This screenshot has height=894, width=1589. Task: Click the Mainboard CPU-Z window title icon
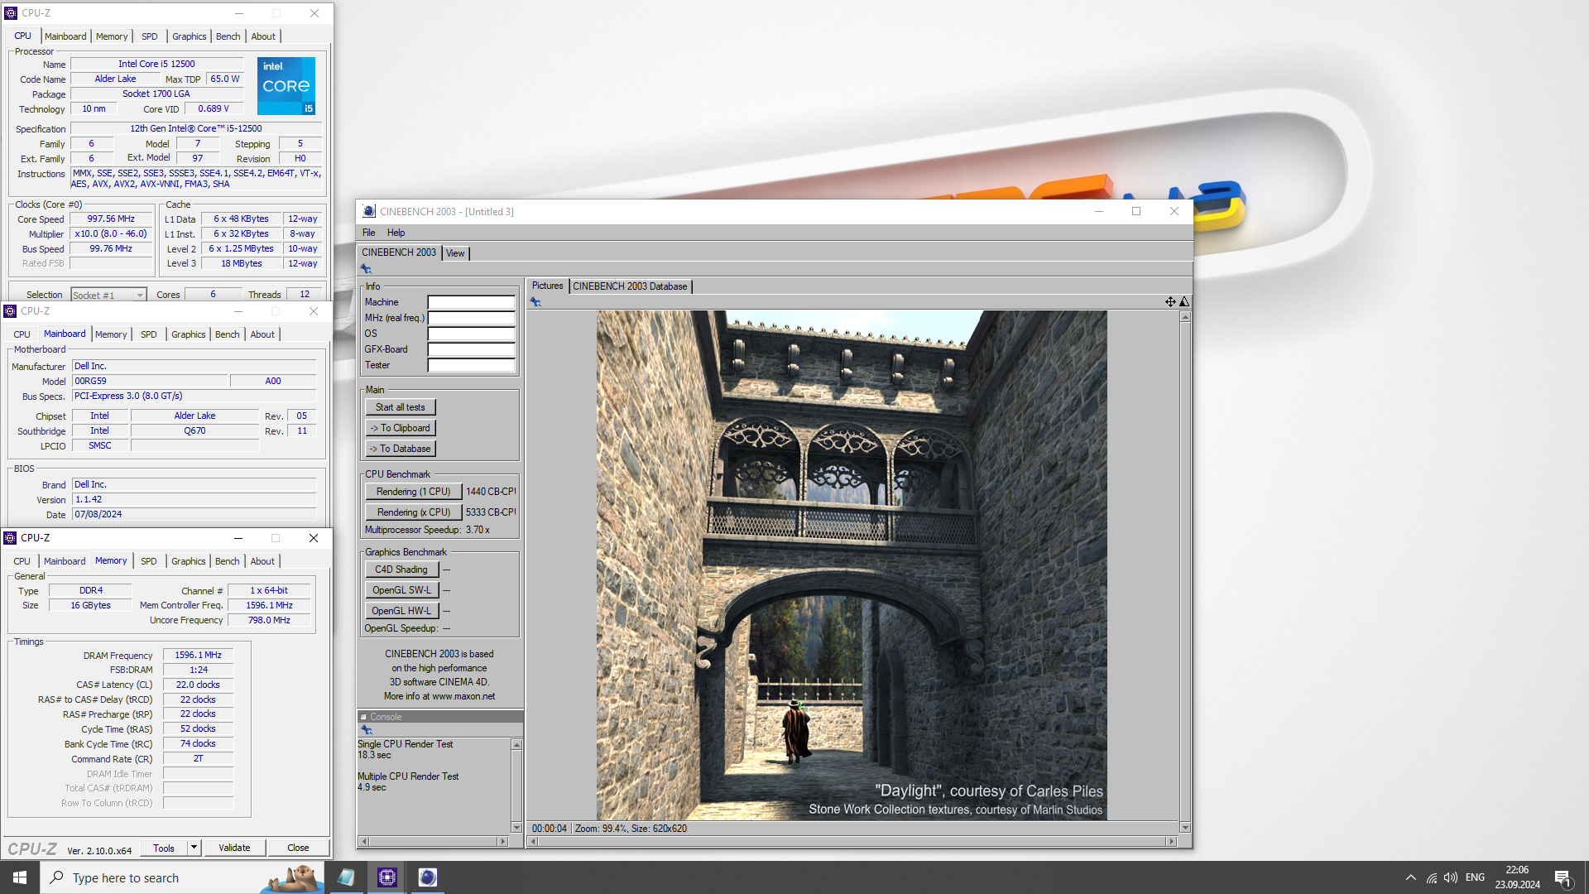pyautogui.click(x=10, y=311)
